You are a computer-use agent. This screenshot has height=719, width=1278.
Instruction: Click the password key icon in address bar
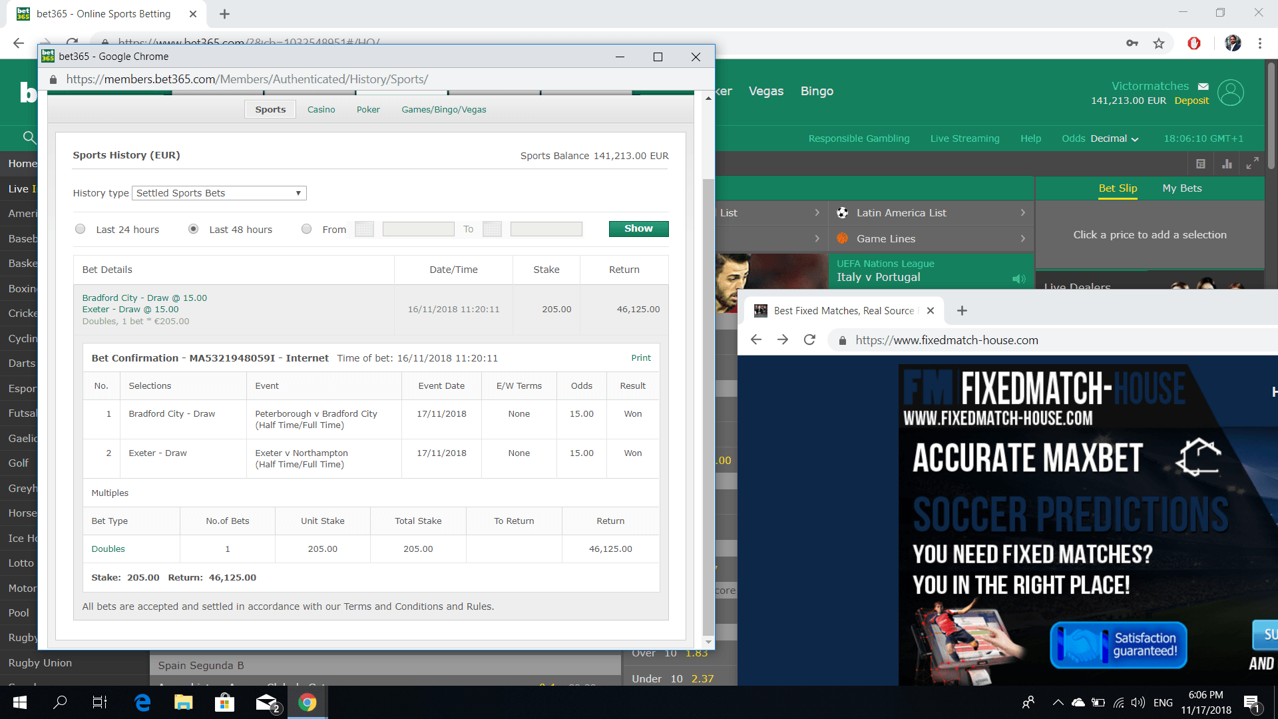1132,43
